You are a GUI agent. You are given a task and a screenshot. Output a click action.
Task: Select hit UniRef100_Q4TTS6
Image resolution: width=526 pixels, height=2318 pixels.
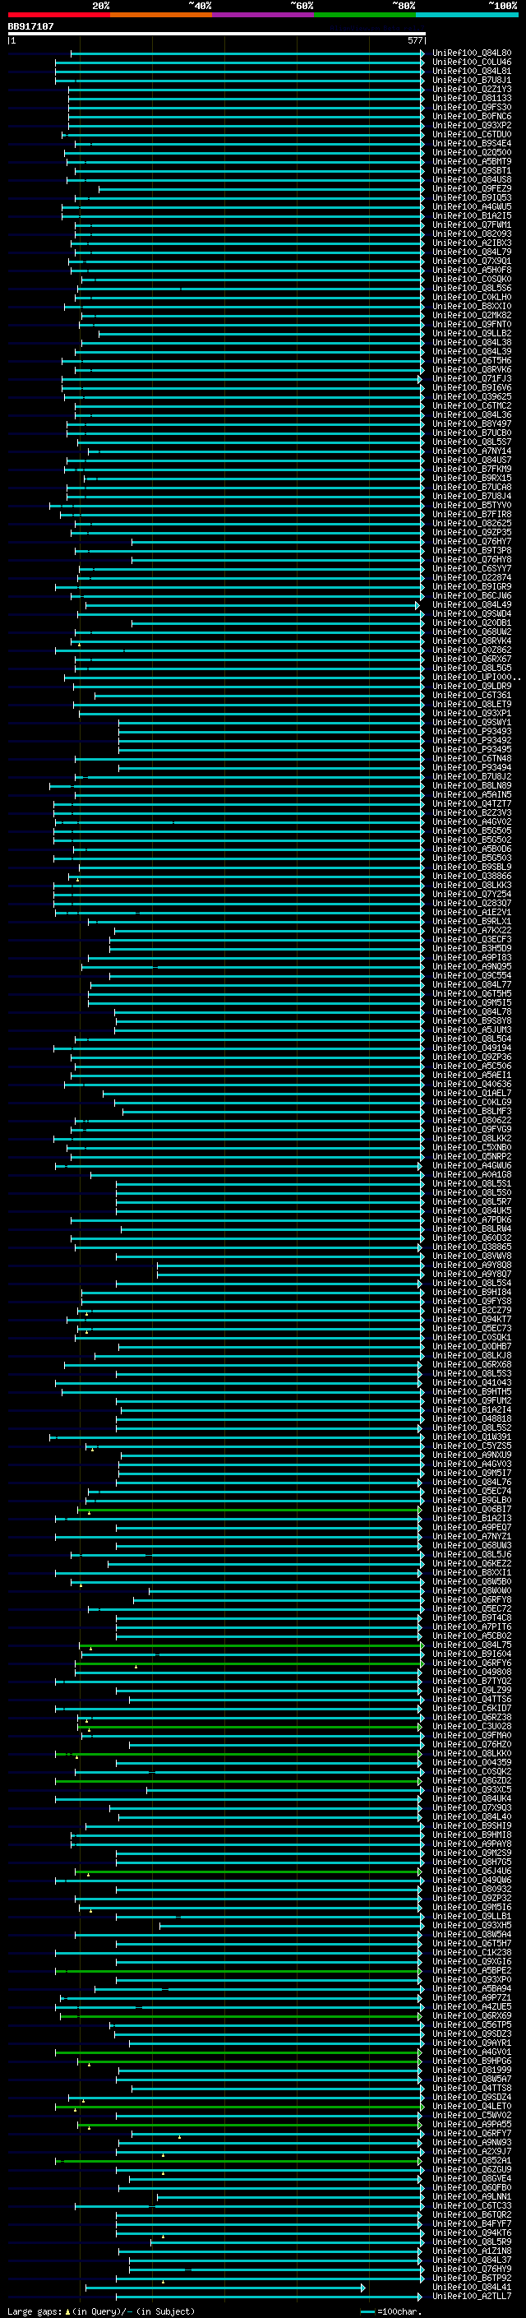click(472, 1699)
